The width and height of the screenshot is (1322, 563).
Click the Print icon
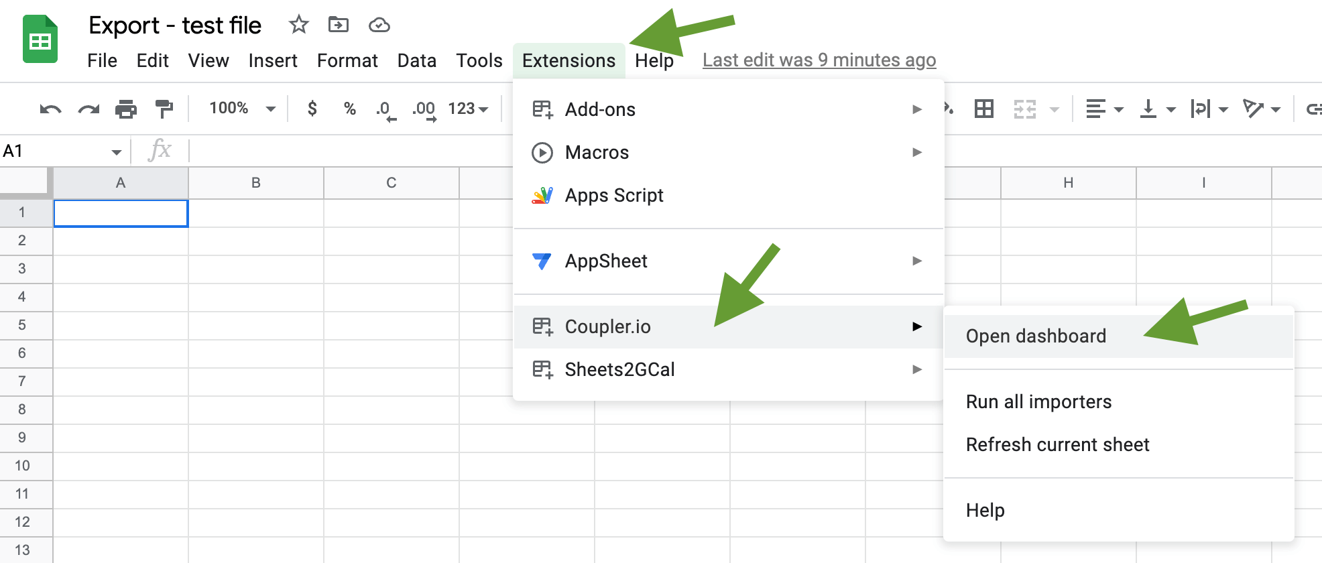coord(126,109)
